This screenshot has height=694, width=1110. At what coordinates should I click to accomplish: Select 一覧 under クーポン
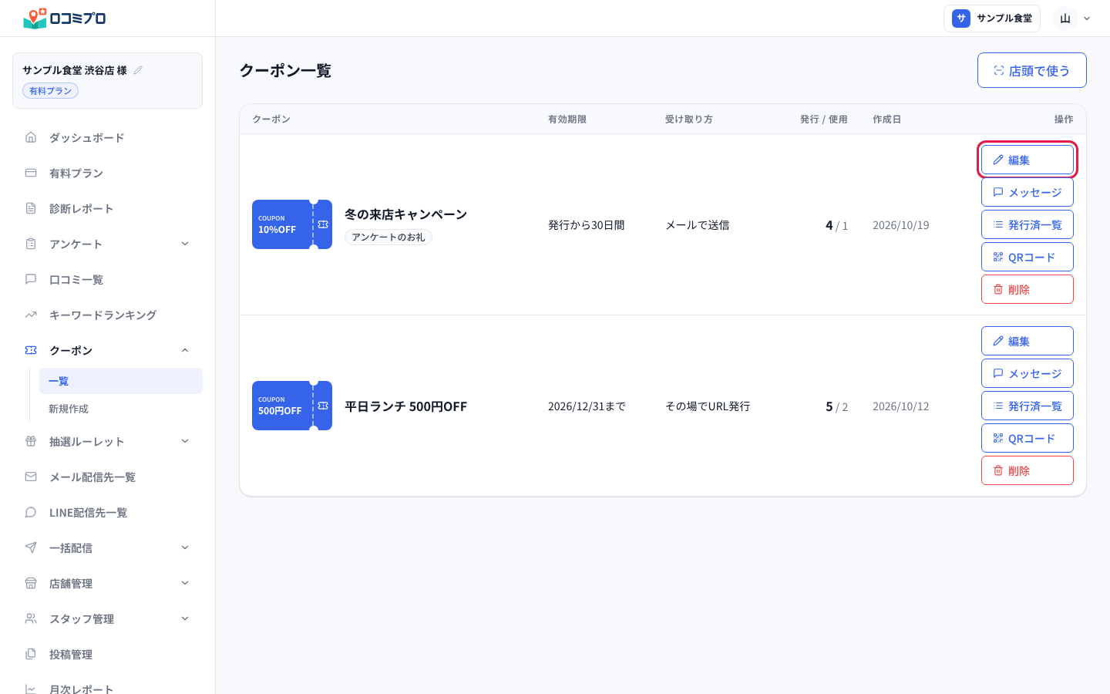tap(121, 381)
